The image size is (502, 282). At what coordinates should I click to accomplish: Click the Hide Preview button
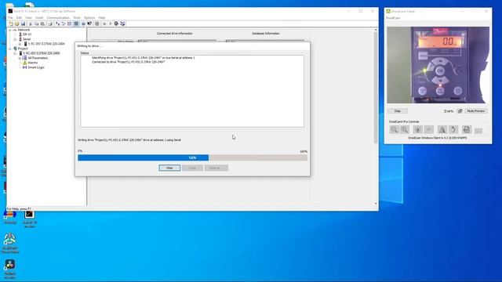[x=476, y=111]
